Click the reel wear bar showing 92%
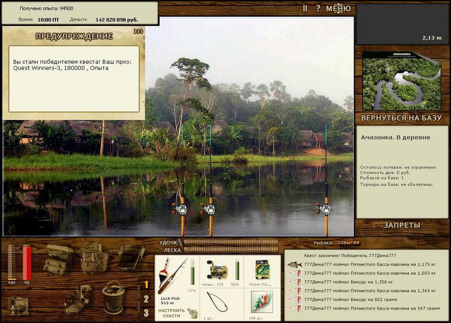The height and width of the screenshot is (323, 451). pyautogui.click(x=237, y=270)
